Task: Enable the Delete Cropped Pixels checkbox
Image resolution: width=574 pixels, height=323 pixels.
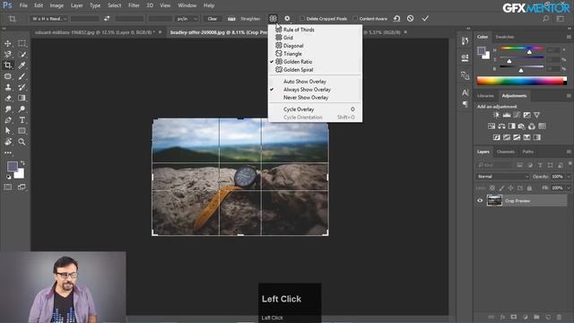Action: pos(302,19)
